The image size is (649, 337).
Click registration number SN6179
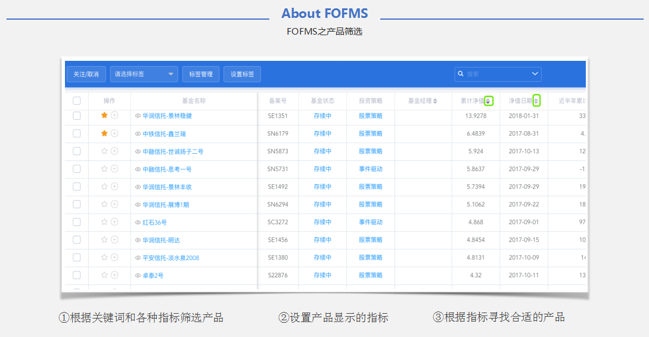[278, 134]
